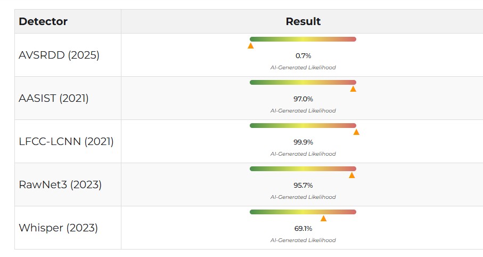The width and height of the screenshot is (483, 257).
Task: Click the AVSRDD likelihood gradient bar
Action: [x=302, y=39]
